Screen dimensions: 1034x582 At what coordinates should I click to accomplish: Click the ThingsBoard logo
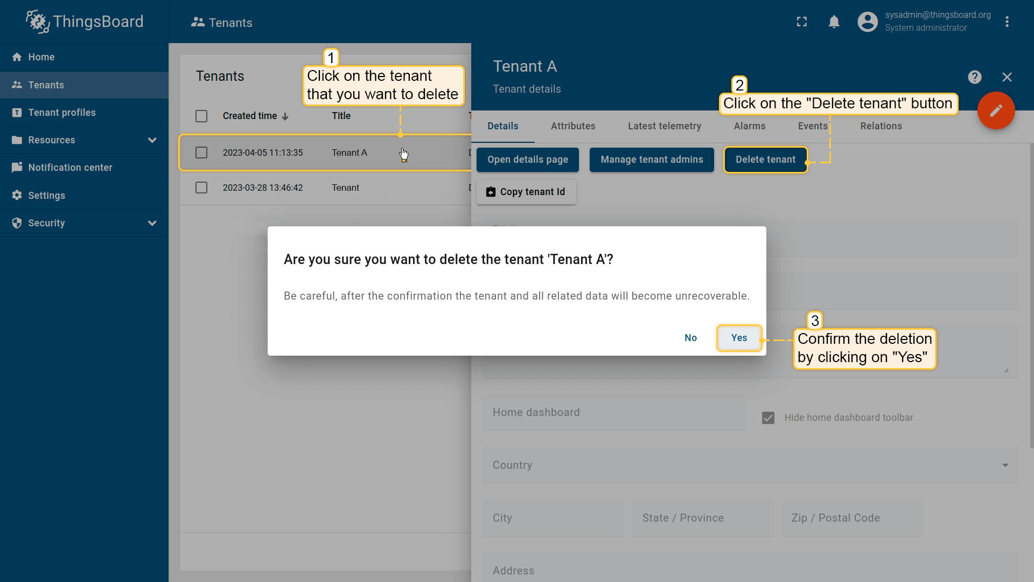pyautogui.click(x=85, y=22)
